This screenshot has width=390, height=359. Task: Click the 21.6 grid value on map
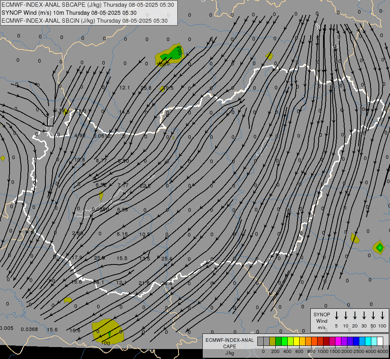144,283
